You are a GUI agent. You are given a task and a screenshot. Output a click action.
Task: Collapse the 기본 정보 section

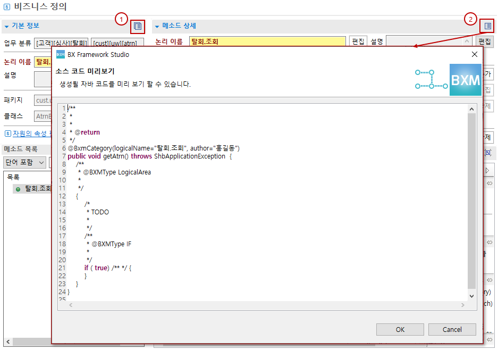click(x=7, y=26)
